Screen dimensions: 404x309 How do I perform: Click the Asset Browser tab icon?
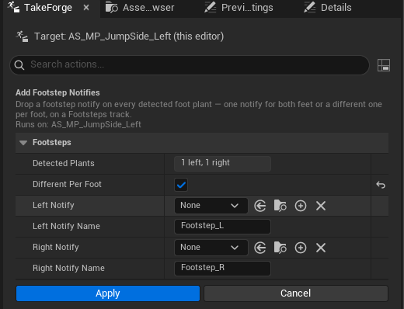coord(112,7)
